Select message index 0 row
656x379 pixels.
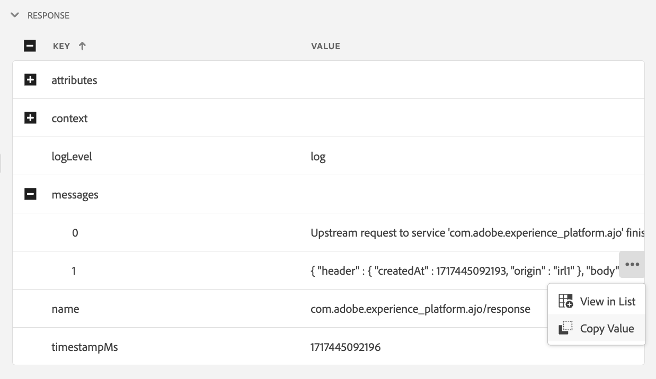(75, 233)
